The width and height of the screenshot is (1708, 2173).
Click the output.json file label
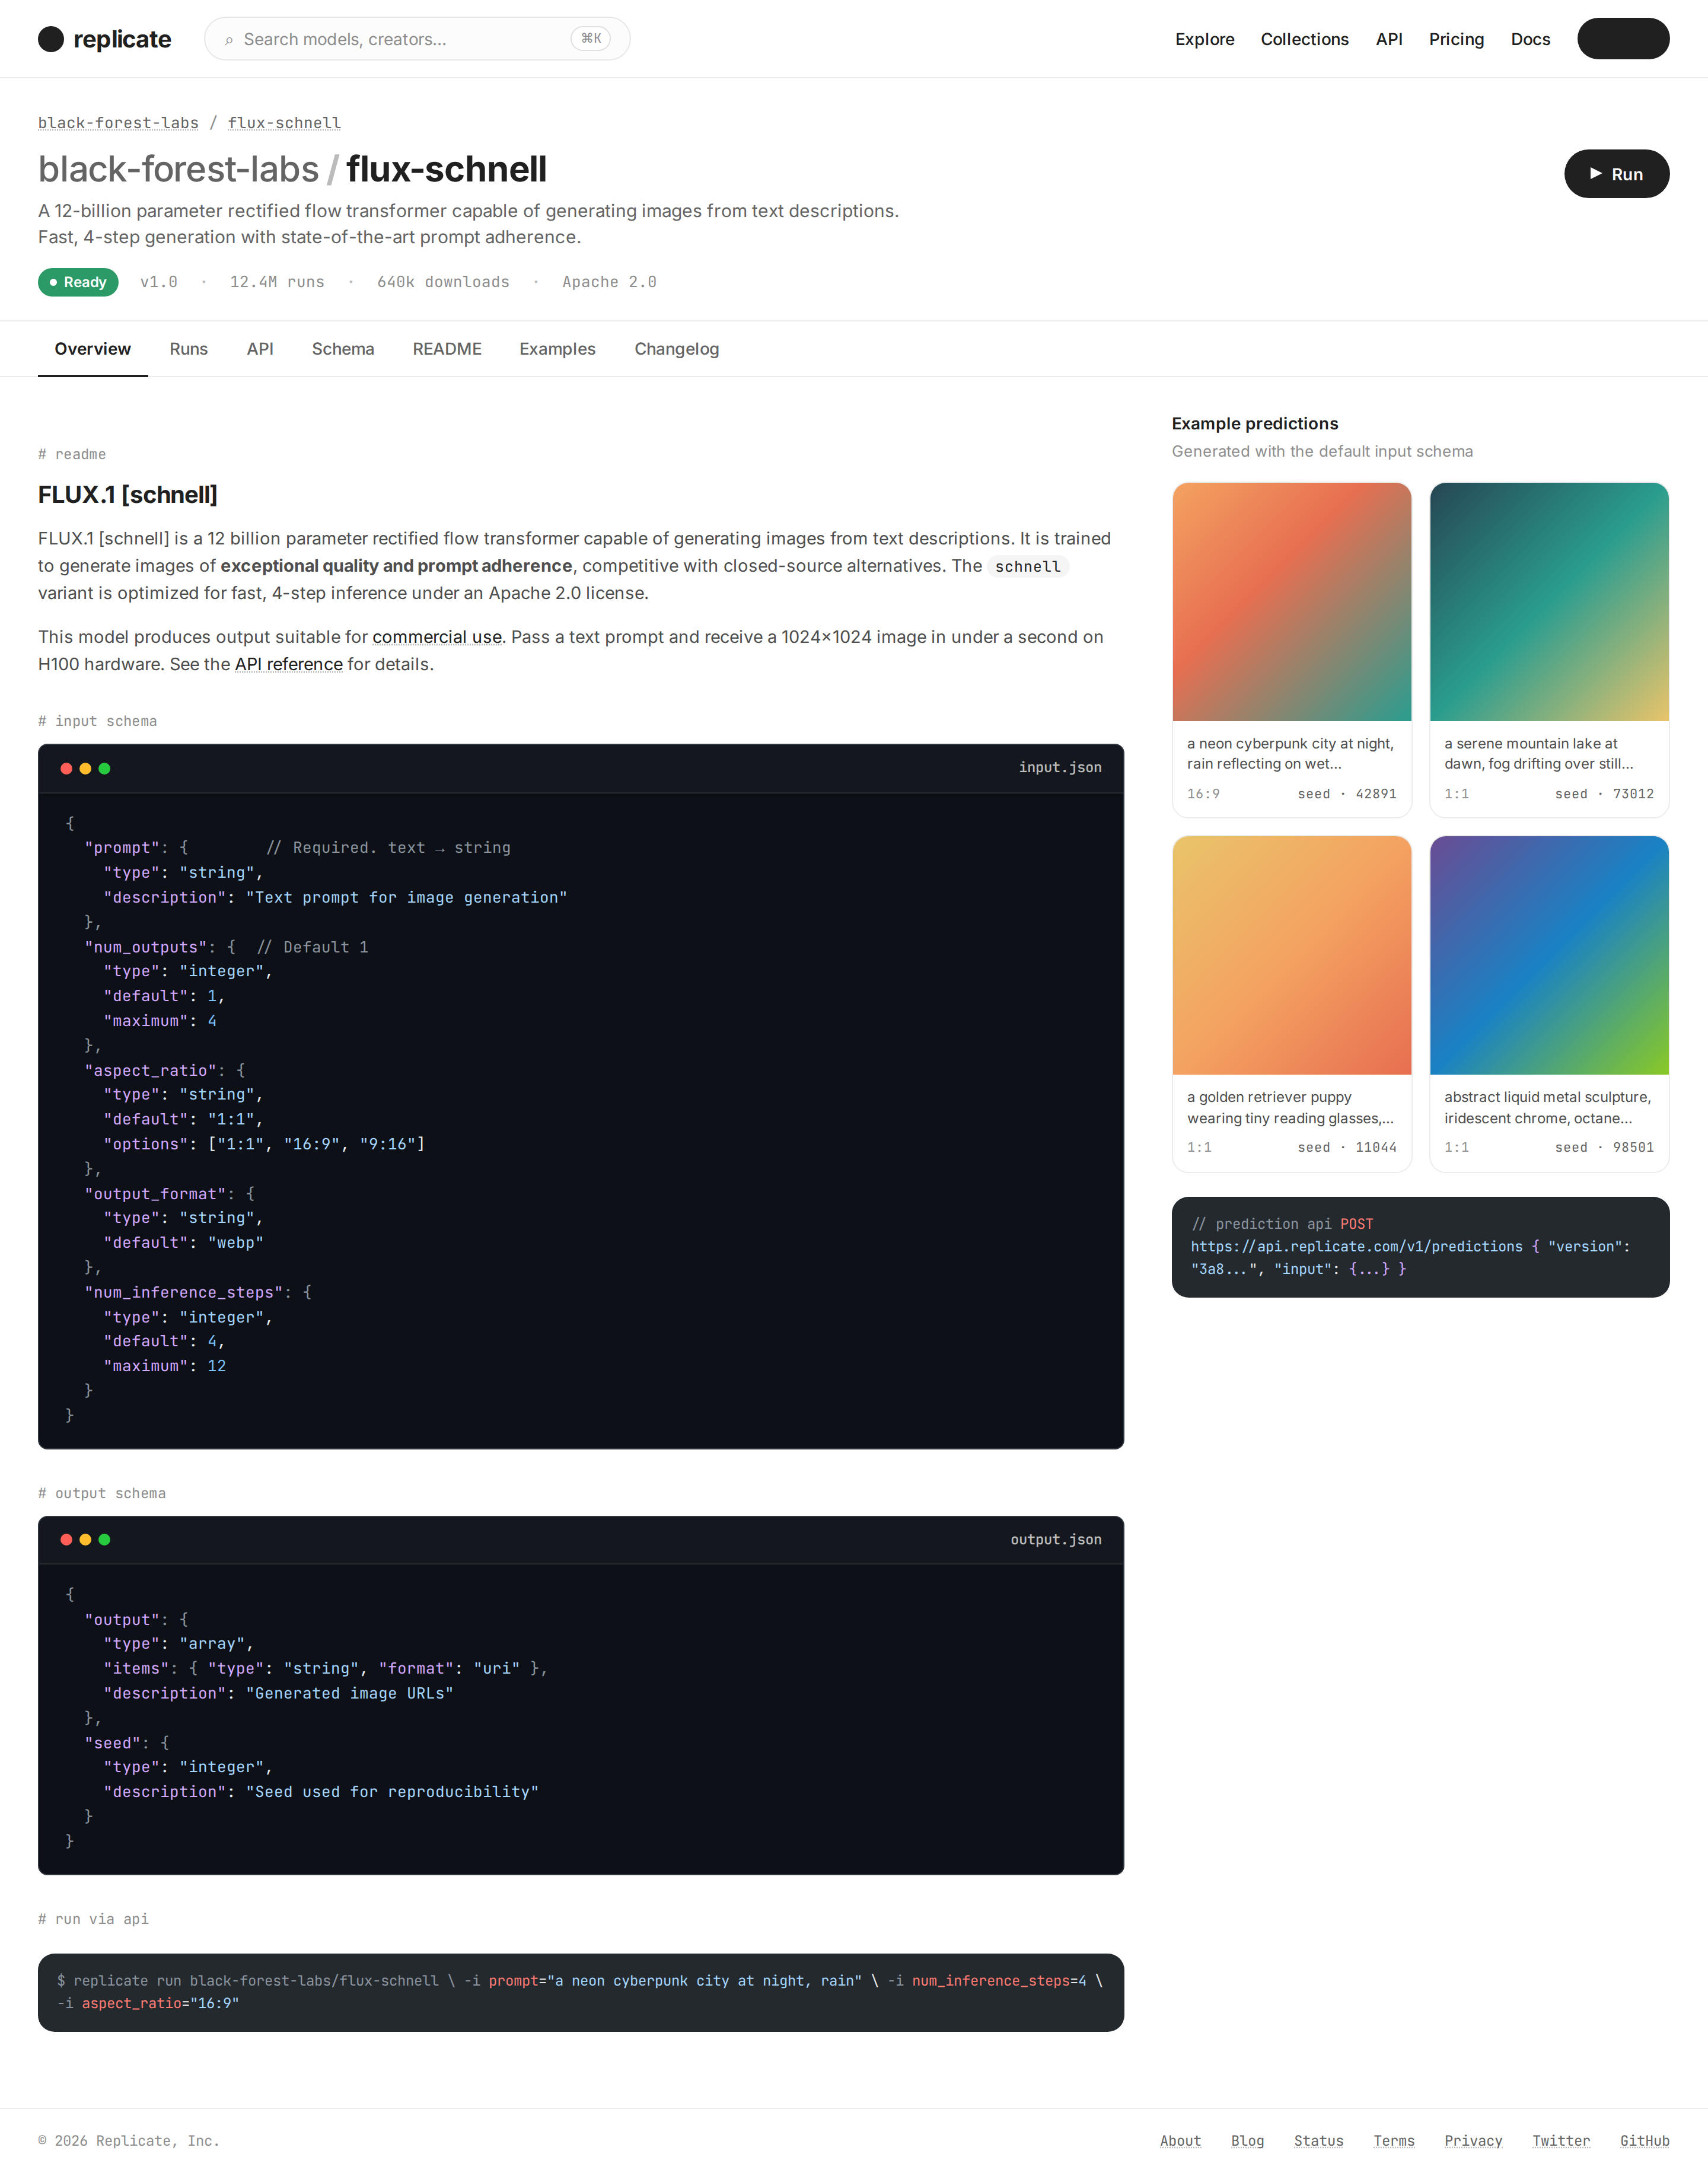pos(1056,1540)
